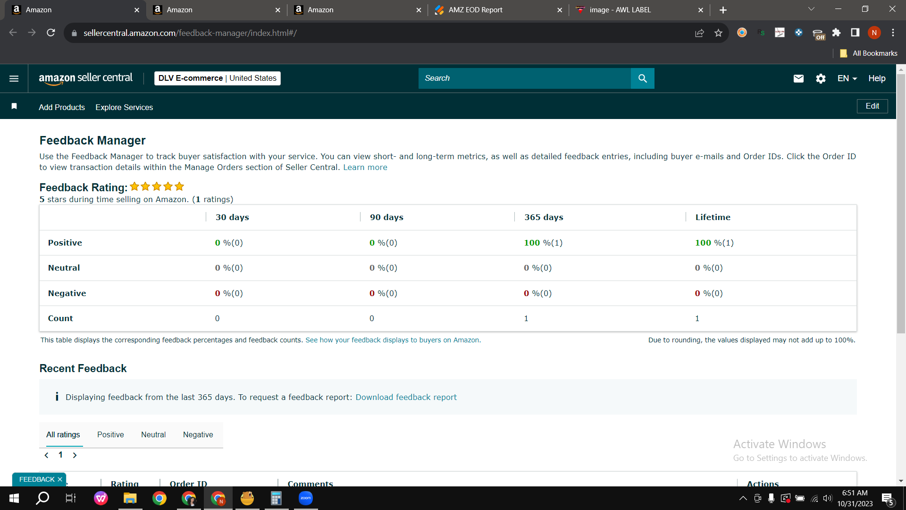Close the AMZ EOD Report tab

click(x=560, y=10)
